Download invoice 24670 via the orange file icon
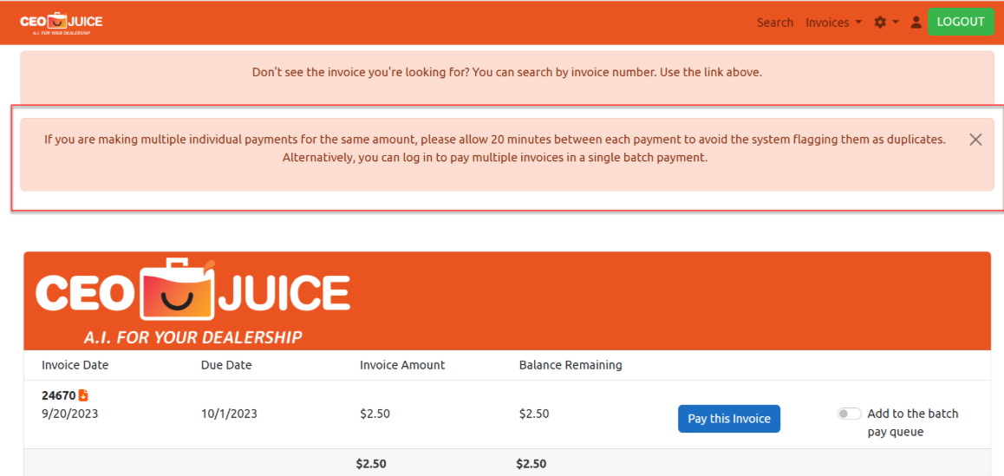The height and width of the screenshot is (476, 1004). [83, 395]
